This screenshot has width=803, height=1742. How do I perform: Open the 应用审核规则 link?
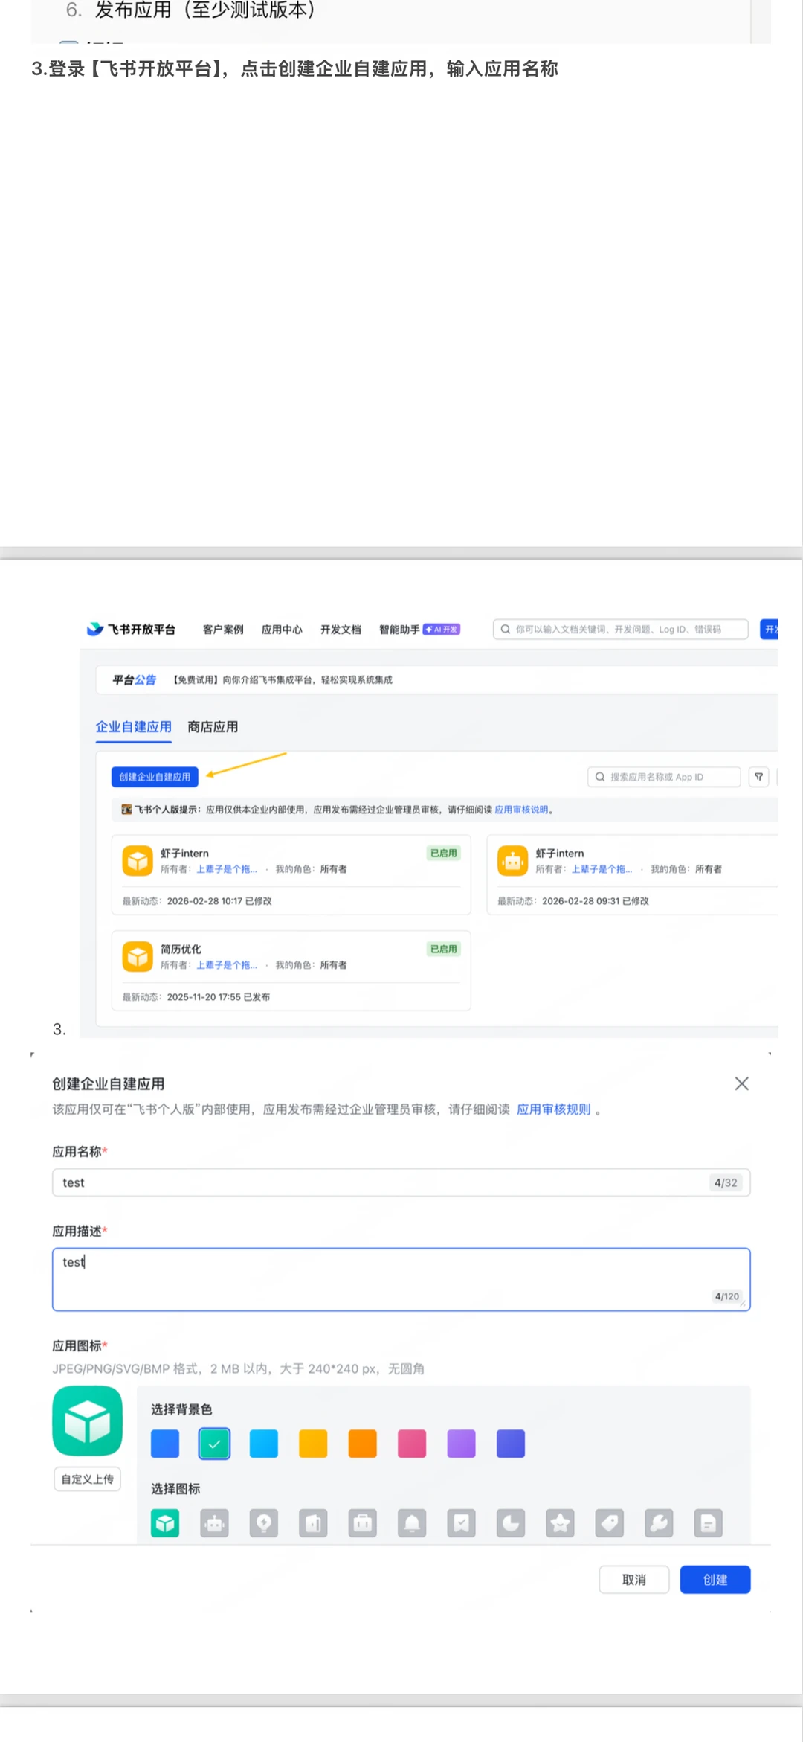coord(554,1109)
